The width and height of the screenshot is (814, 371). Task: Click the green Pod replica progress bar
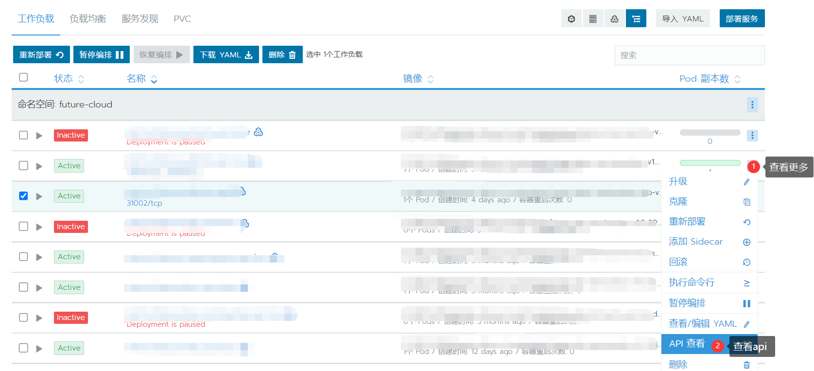pyautogui.click(x=710, y=163)
